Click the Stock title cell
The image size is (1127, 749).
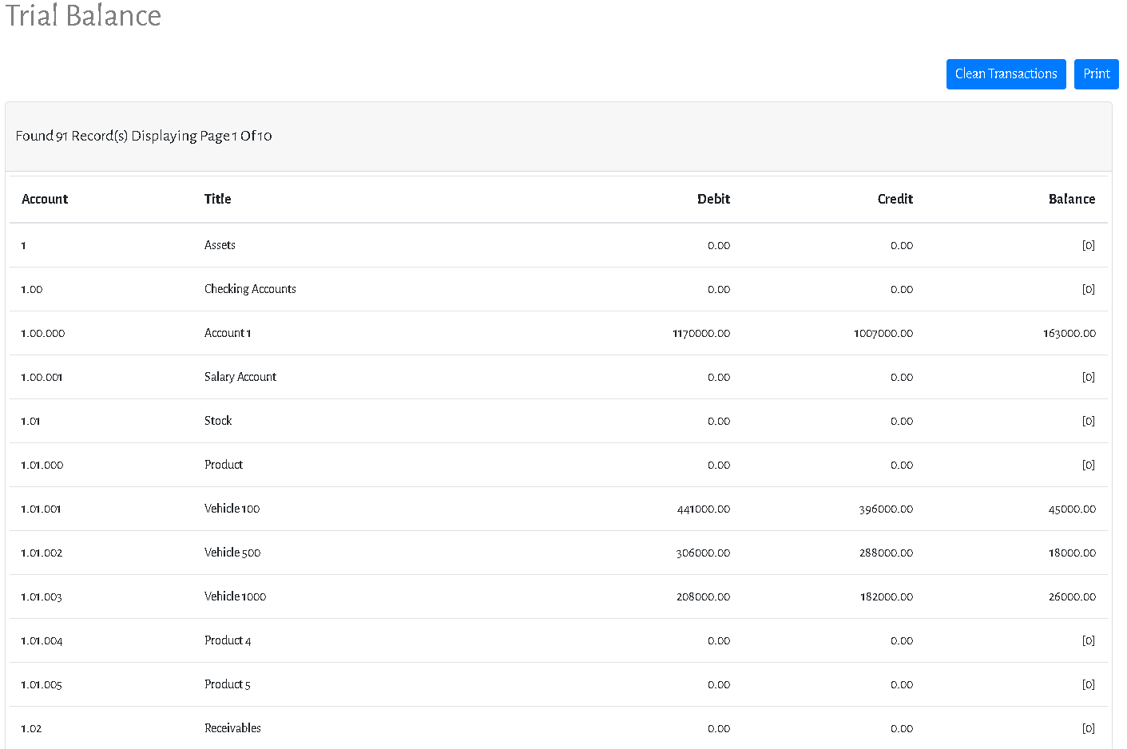[x=218, y=421]
